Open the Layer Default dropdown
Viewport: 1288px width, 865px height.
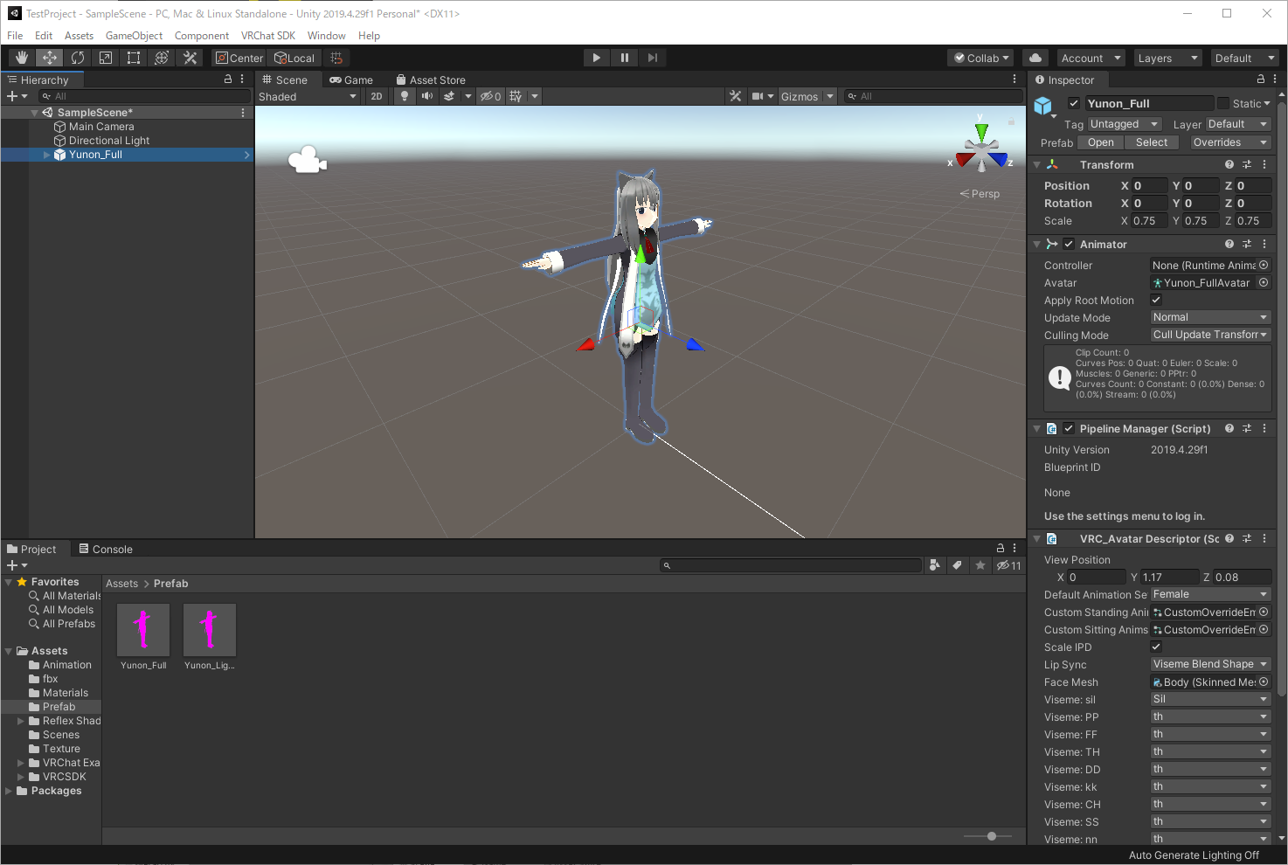1238,124
